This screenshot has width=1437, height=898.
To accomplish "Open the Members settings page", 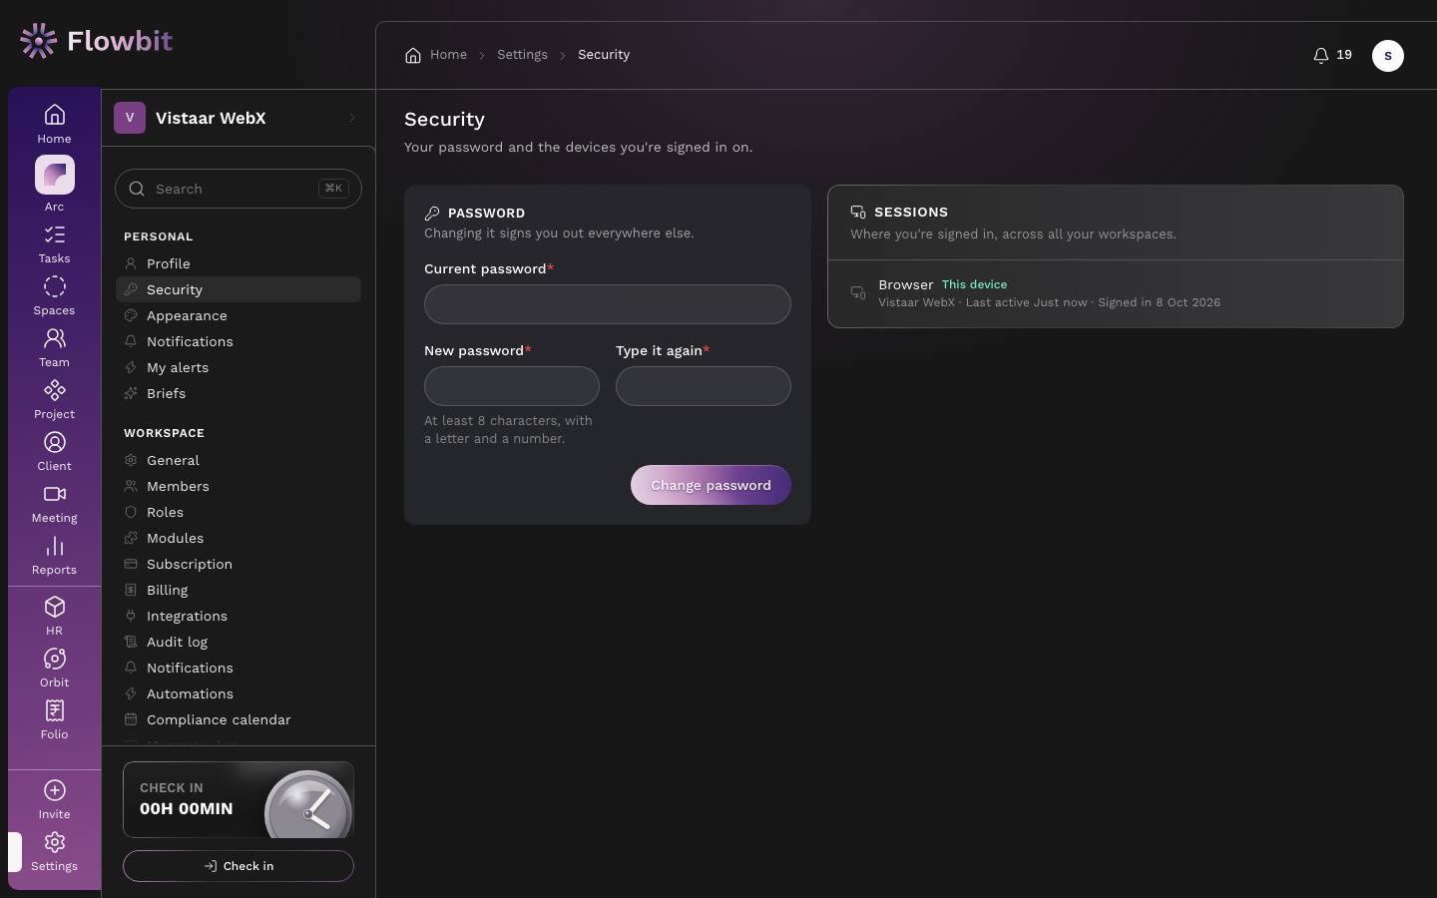I will (238, 486).
